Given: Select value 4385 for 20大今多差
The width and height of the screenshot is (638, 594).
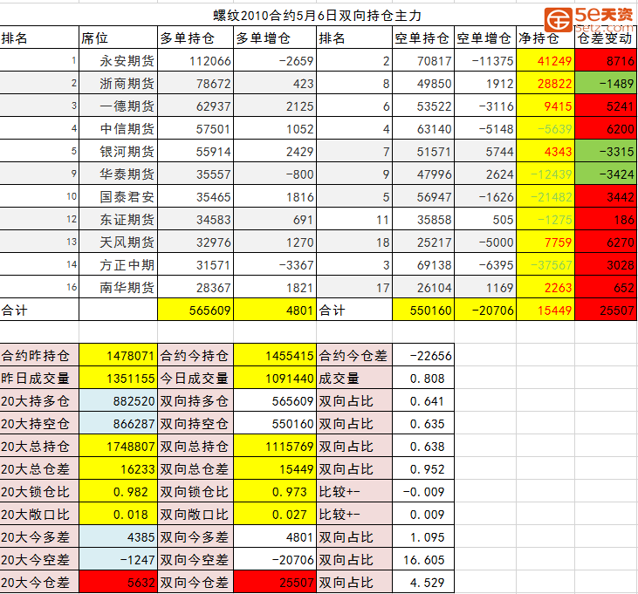Looking at the screenshot, I should [x=118, y=537].
